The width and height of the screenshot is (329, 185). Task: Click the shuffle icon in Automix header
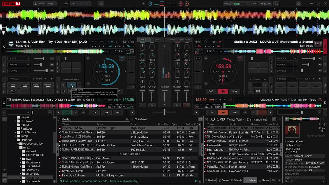click(x=274, y=119)
